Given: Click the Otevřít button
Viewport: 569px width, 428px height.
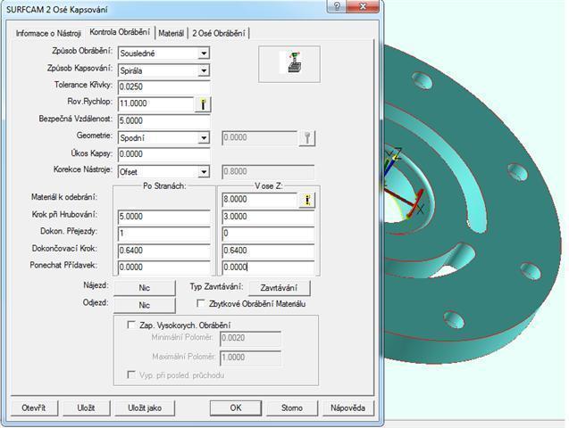Looking at the screenshot, I should [34, 407].
